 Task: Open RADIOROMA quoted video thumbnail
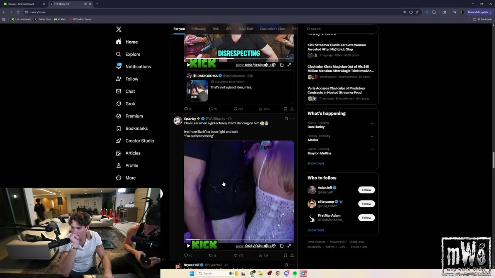pos(197,90)
